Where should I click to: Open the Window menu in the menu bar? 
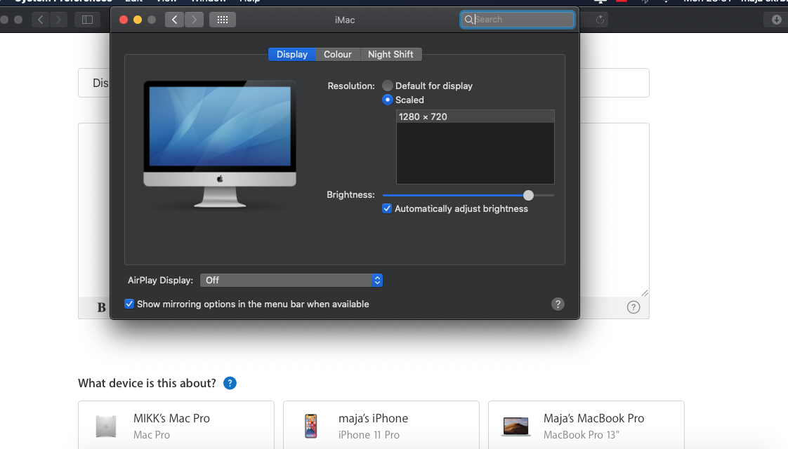pos(208,1)
